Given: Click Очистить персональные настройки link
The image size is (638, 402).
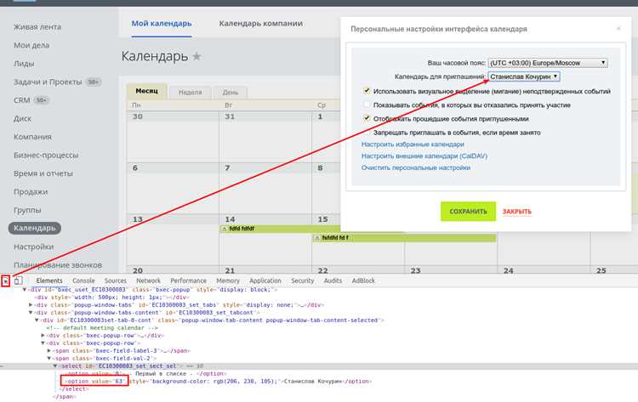Looking at the screenshot, I should click(x=416, y=168).
